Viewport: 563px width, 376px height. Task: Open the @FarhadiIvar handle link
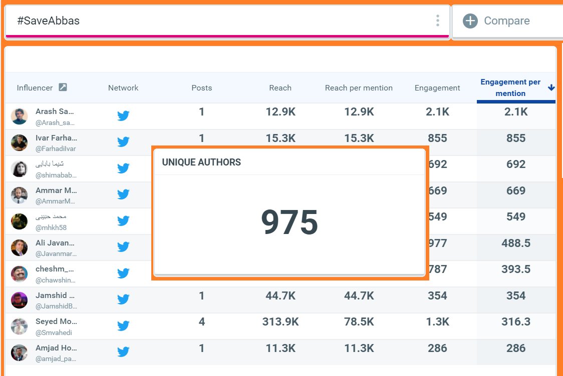point(56,149)
